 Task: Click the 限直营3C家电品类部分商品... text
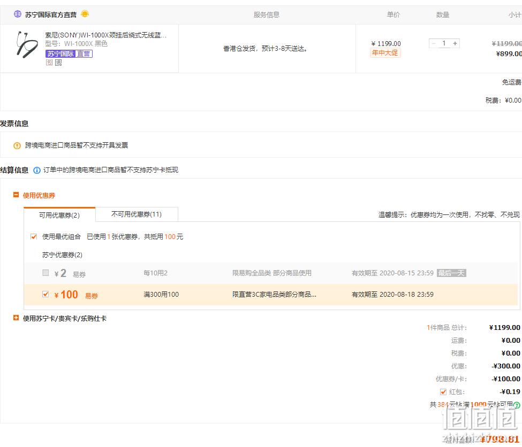pyautogui.click(x=274, y=294)
